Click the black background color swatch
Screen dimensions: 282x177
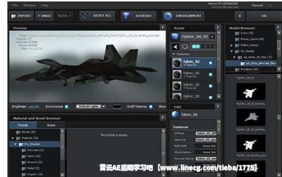pos(117,106)
